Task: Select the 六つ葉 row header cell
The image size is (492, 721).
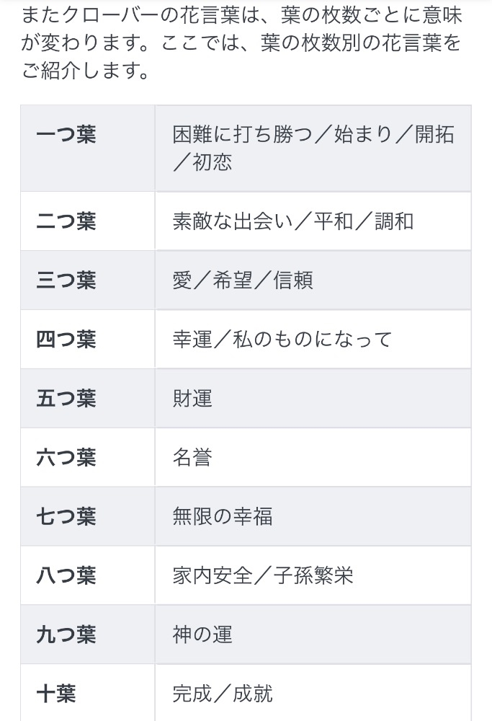Action: pyautogui.click(x=87, y=457)
